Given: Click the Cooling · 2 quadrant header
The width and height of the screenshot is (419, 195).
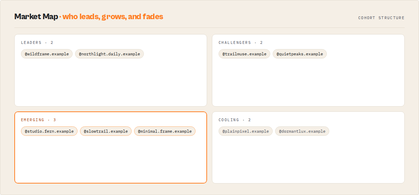Looking at the screenshot, I should coord(235,120).
